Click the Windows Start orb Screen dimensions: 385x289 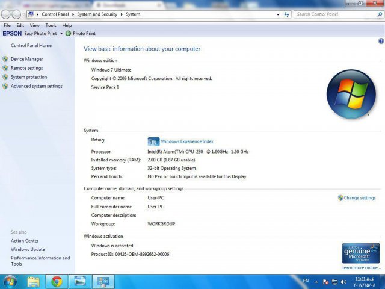[x=10, y=281]
